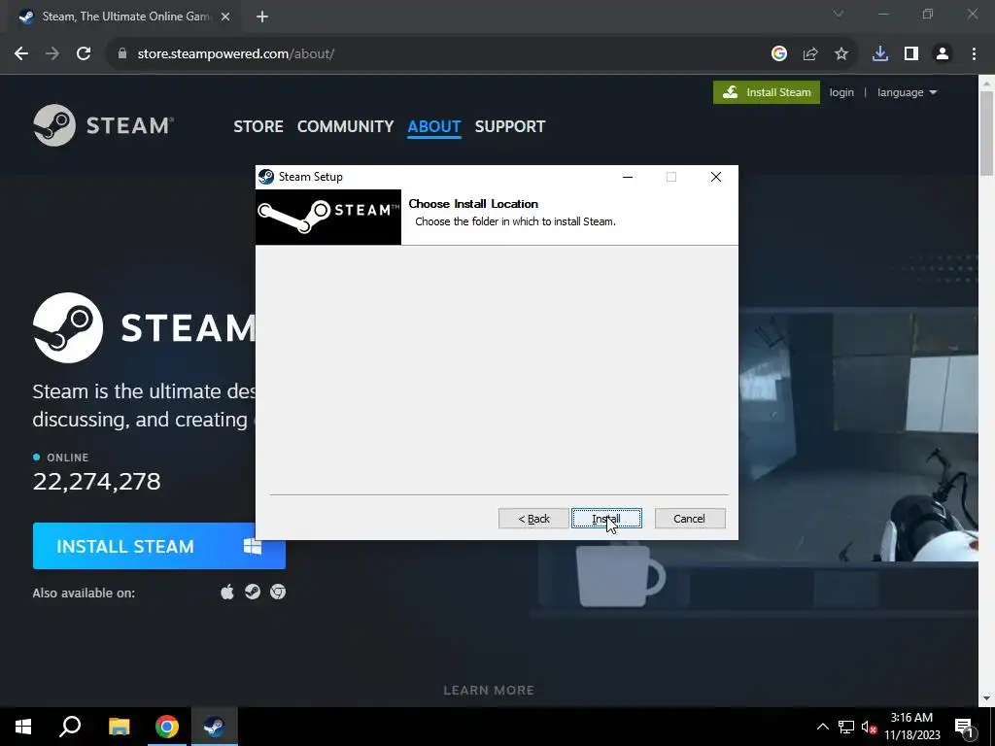Image resolution: width=995 pixels, height=746 pixels.
Task: Click the browser back arrow
Action: pyautogui.click(x=21, y=54)
